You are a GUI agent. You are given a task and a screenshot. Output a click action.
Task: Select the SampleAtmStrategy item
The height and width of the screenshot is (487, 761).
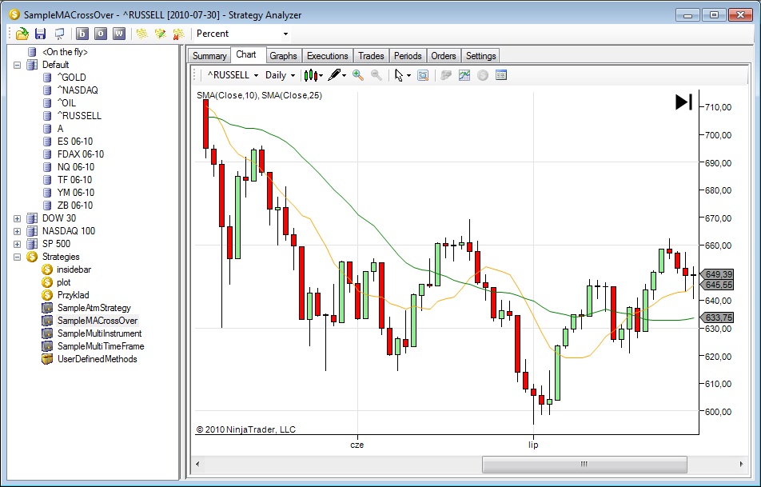click(x=94, y=308)
